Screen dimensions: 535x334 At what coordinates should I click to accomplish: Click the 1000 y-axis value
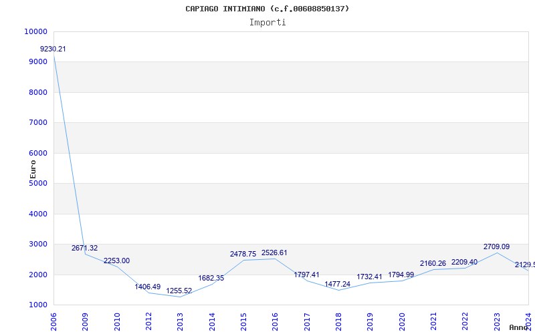(37, 305)
